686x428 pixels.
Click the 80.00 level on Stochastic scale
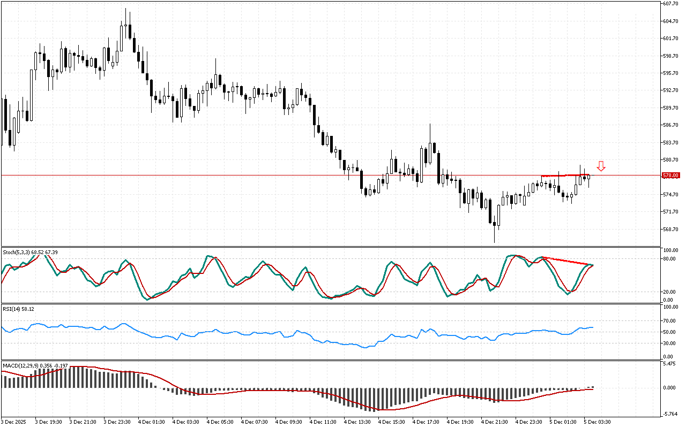pyautogui.click(x=670, y=259)
